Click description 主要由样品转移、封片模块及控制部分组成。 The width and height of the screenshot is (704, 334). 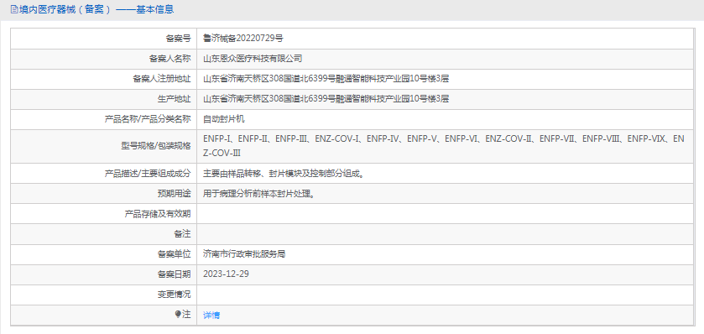click(x=284, y=173)
